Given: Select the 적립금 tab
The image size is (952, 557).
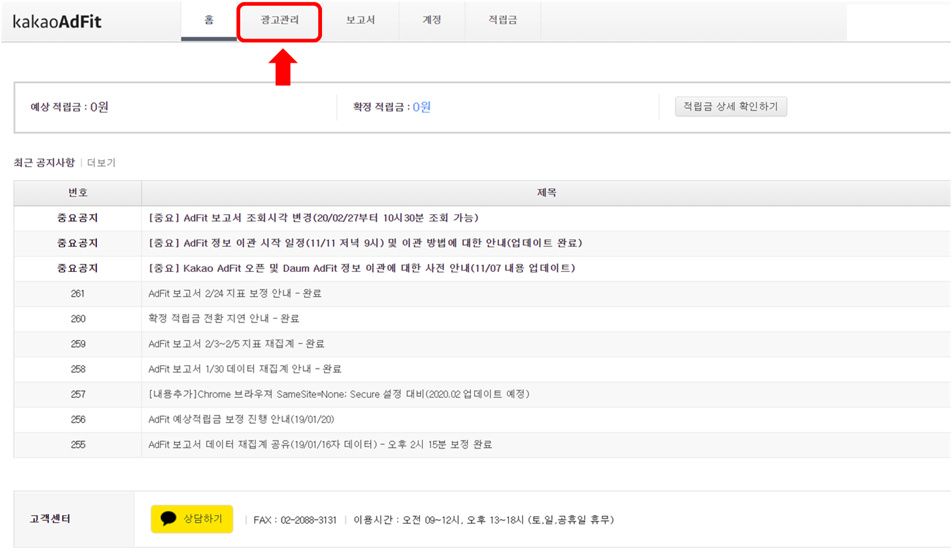Looking at the screenshot, I should point(503,20).
